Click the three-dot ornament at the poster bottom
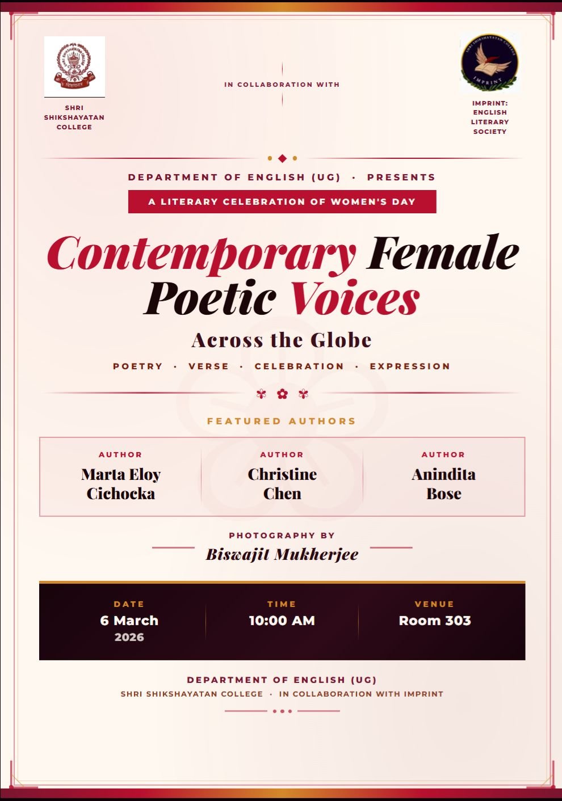This screenshot has height=801, width=562. click(282, 711)
